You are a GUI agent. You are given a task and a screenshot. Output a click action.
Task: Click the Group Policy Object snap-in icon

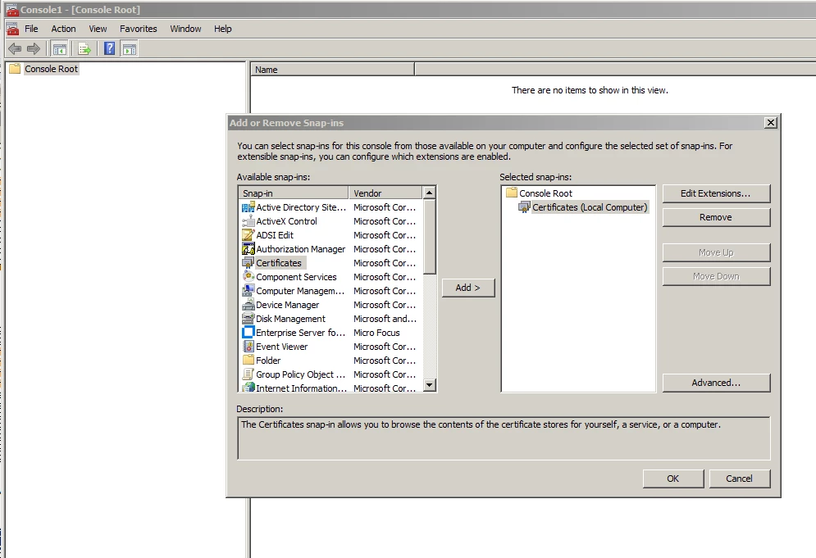coord(248,374)
